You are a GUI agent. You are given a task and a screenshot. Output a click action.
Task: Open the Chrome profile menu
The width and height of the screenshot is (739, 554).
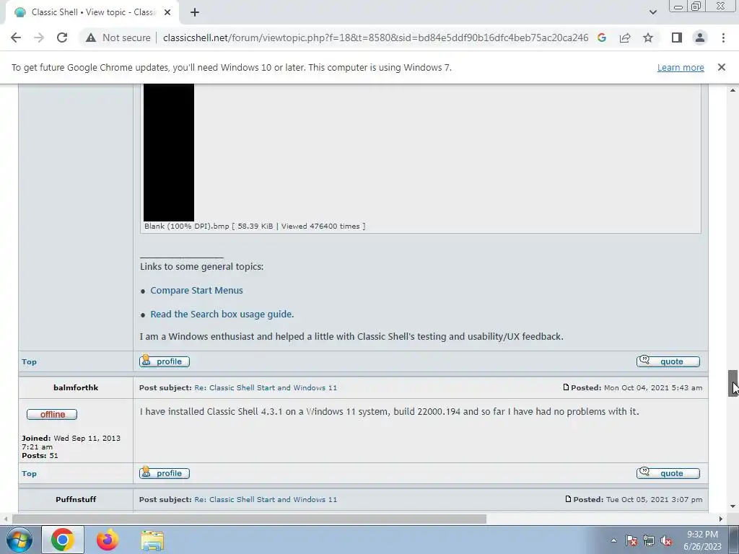coord(700,38)
